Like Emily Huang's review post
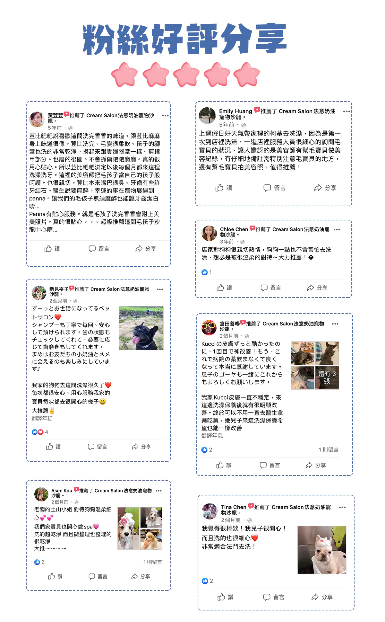Image resolution: width=385 pixels, height=622 pixels. pos(224,188)
